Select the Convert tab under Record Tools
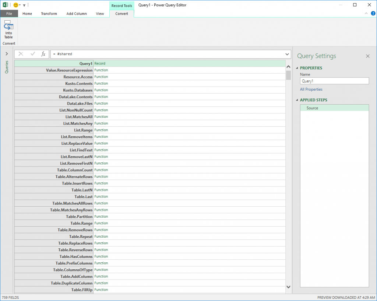 pos(121,13)
